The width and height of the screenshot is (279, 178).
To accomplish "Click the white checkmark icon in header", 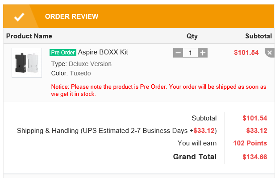I will 19,17.
